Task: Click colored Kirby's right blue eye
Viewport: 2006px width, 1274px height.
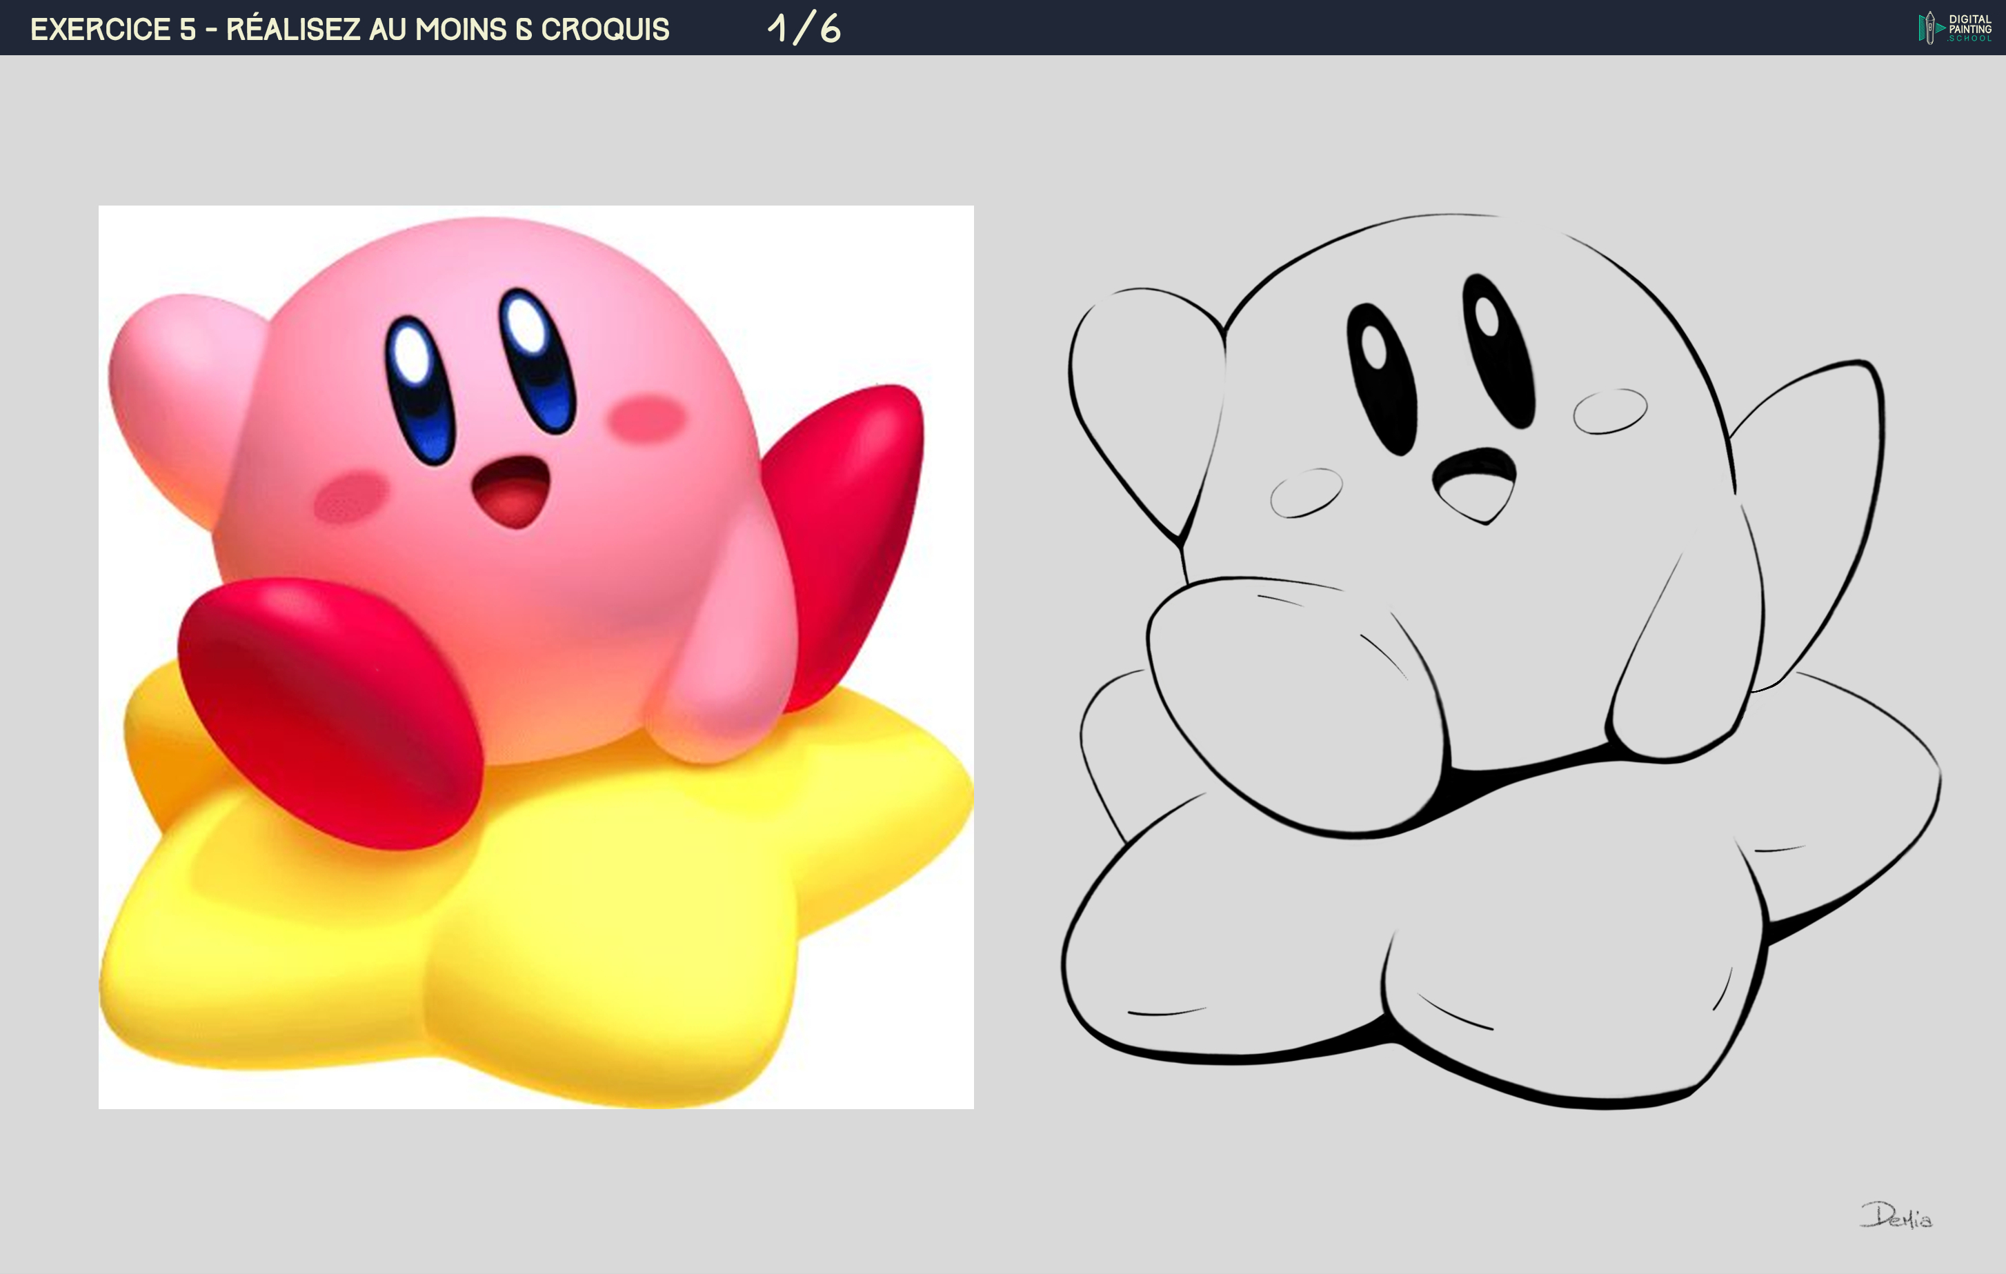Action: (x=537, y=360)
